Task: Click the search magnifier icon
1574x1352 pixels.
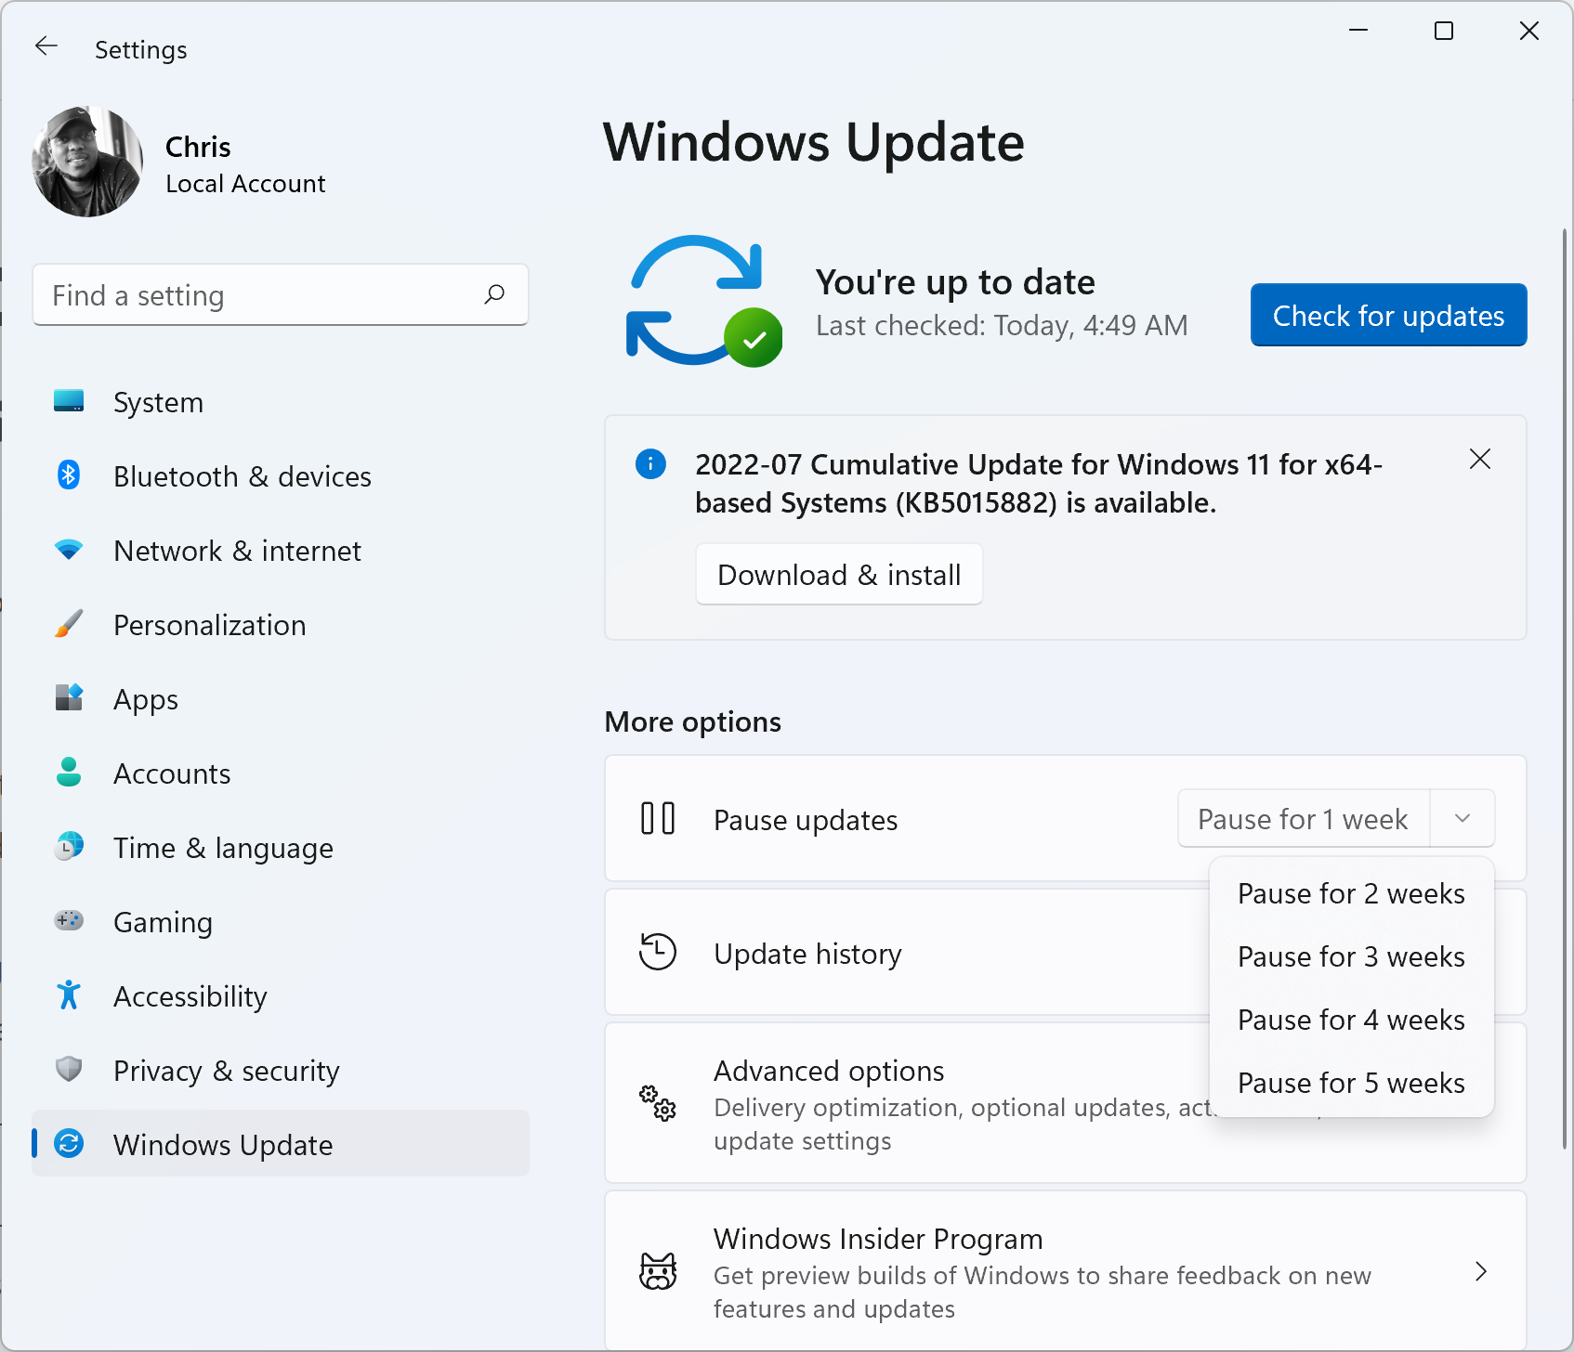Action: pyautogui.click(x=494, y=294)
